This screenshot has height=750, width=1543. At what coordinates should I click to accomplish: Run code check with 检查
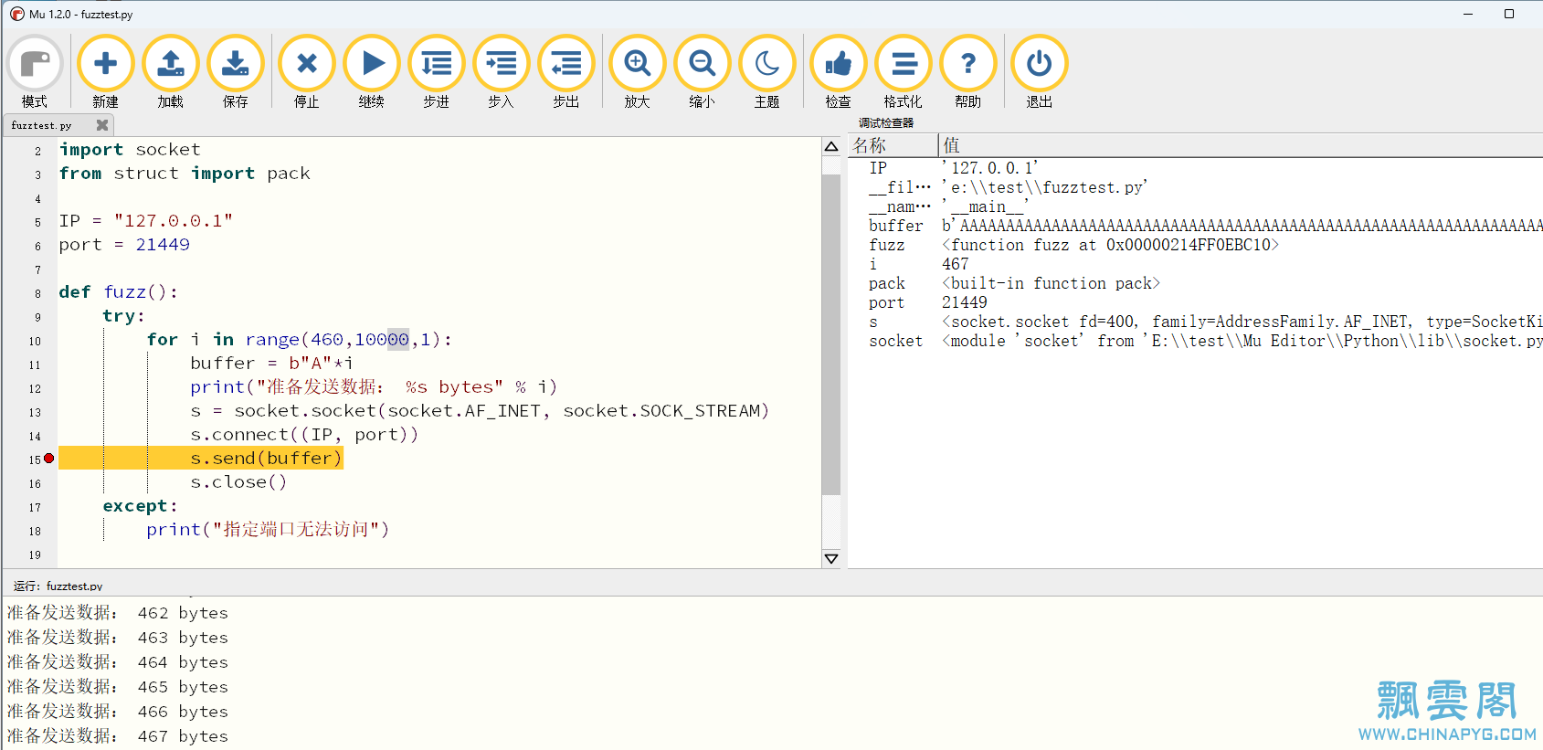pyautogui.click(x=839, y=71)
